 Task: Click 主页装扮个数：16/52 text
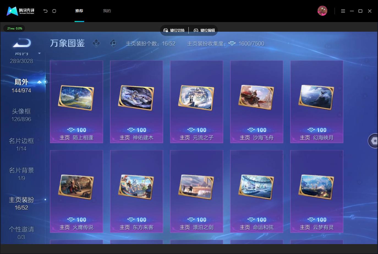(150, 44)
